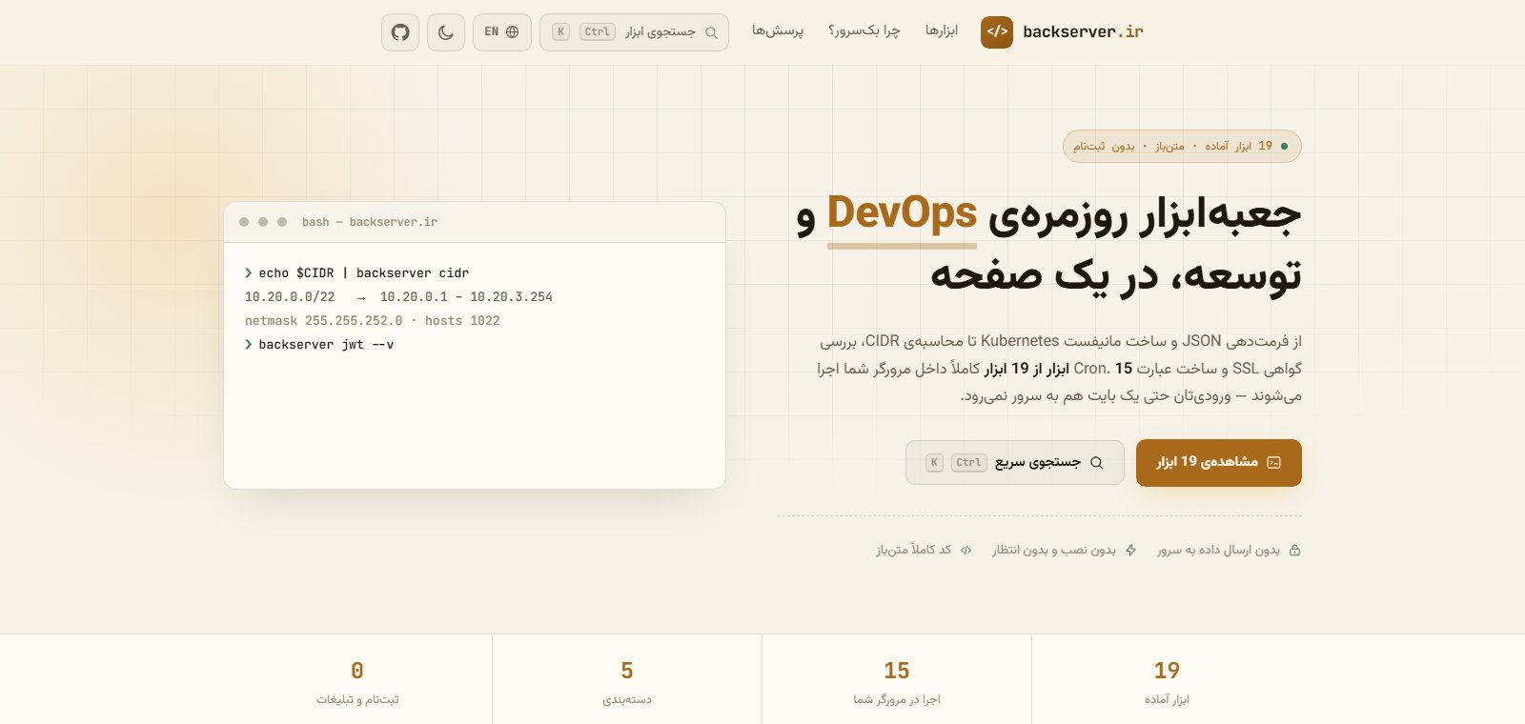Screen dimensions: 1525x724
Task: Click the stat 0 ثبت‌نام و تبلیغات
Action: pyautogui.click(x=357, y=682)
